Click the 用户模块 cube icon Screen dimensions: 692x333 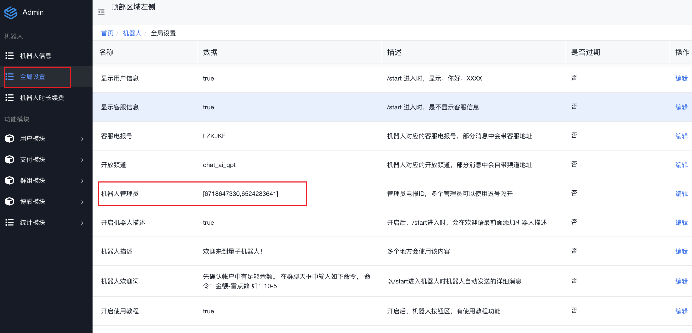9,138
